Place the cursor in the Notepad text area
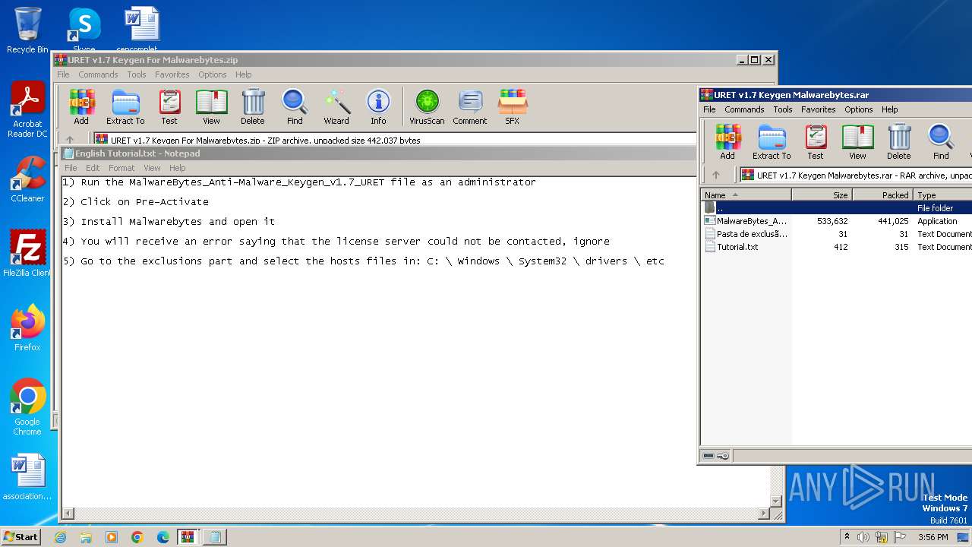 point(415,342)
